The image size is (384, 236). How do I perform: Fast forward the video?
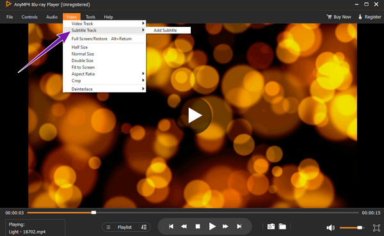[x=225, y=226]
